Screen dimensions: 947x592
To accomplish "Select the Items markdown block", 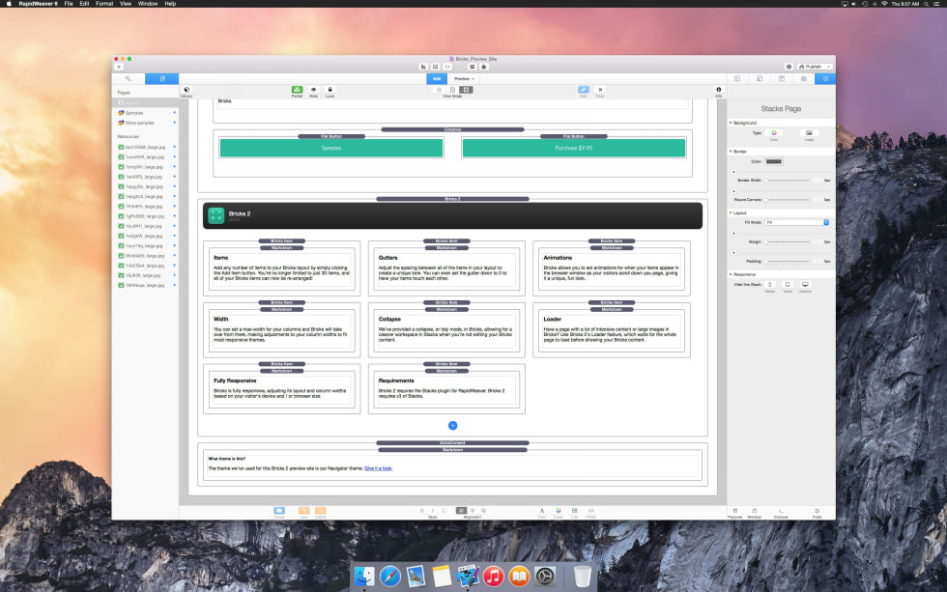I will [x=281, y=268].
